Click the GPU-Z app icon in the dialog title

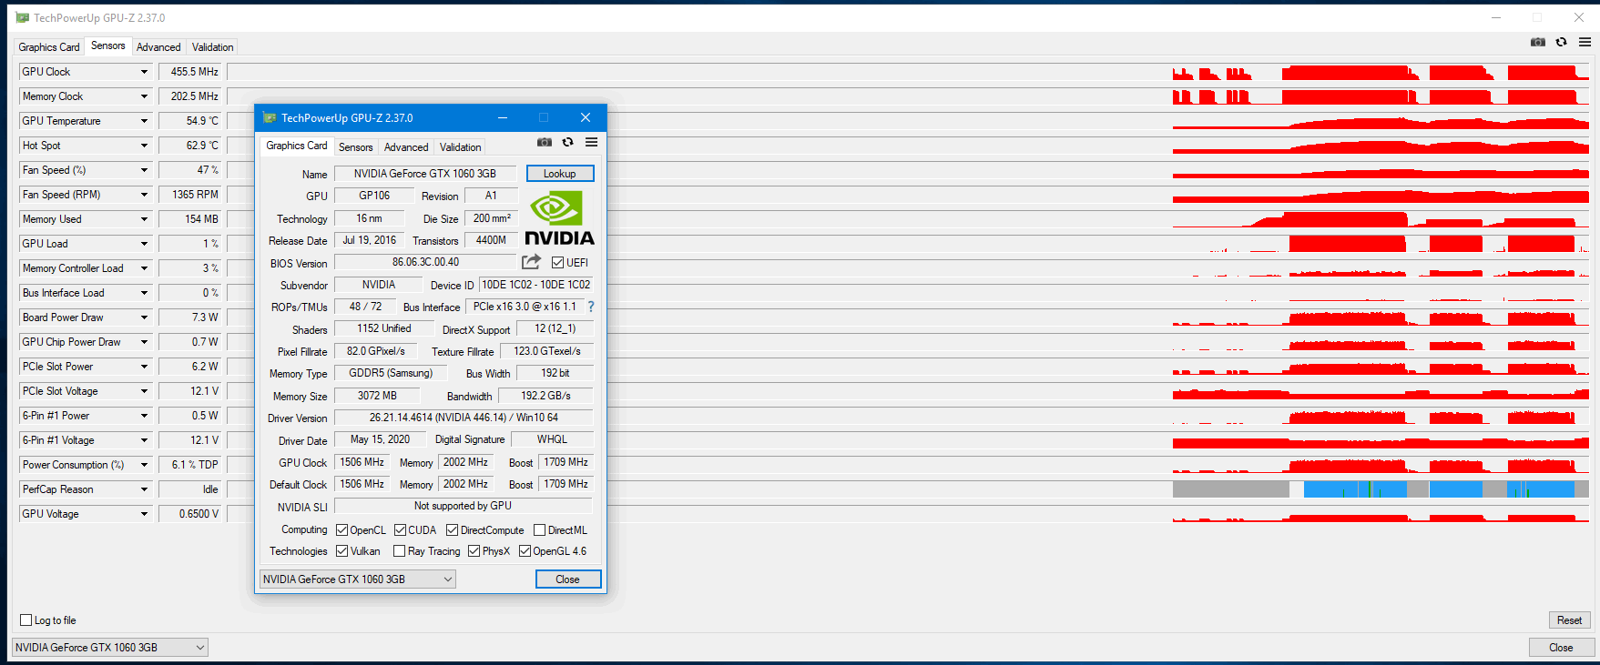[270, 117]
